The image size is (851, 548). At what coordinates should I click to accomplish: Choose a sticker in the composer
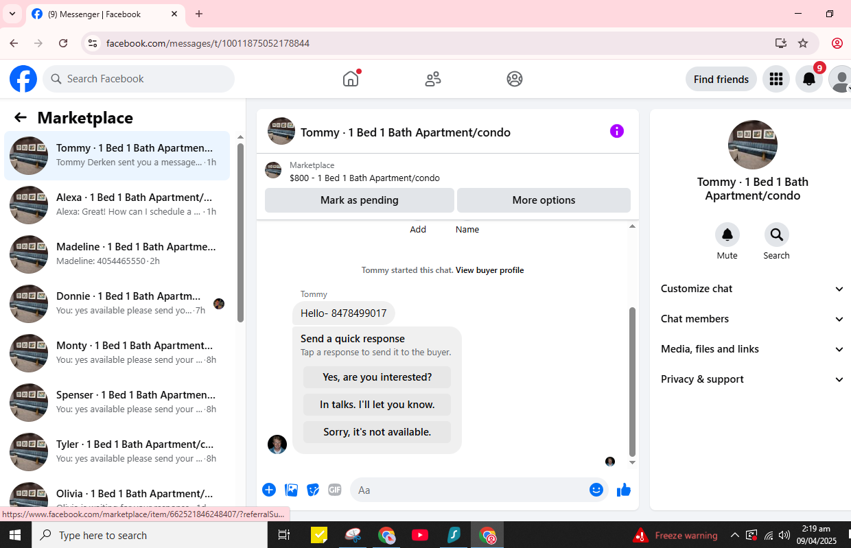click(313, 490)
